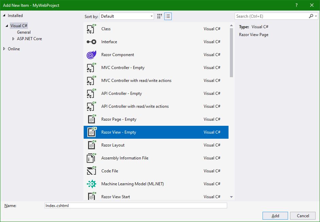Click the scrollbar up arrow
This screenshot has width=320, height=222.
pos(231,25)
